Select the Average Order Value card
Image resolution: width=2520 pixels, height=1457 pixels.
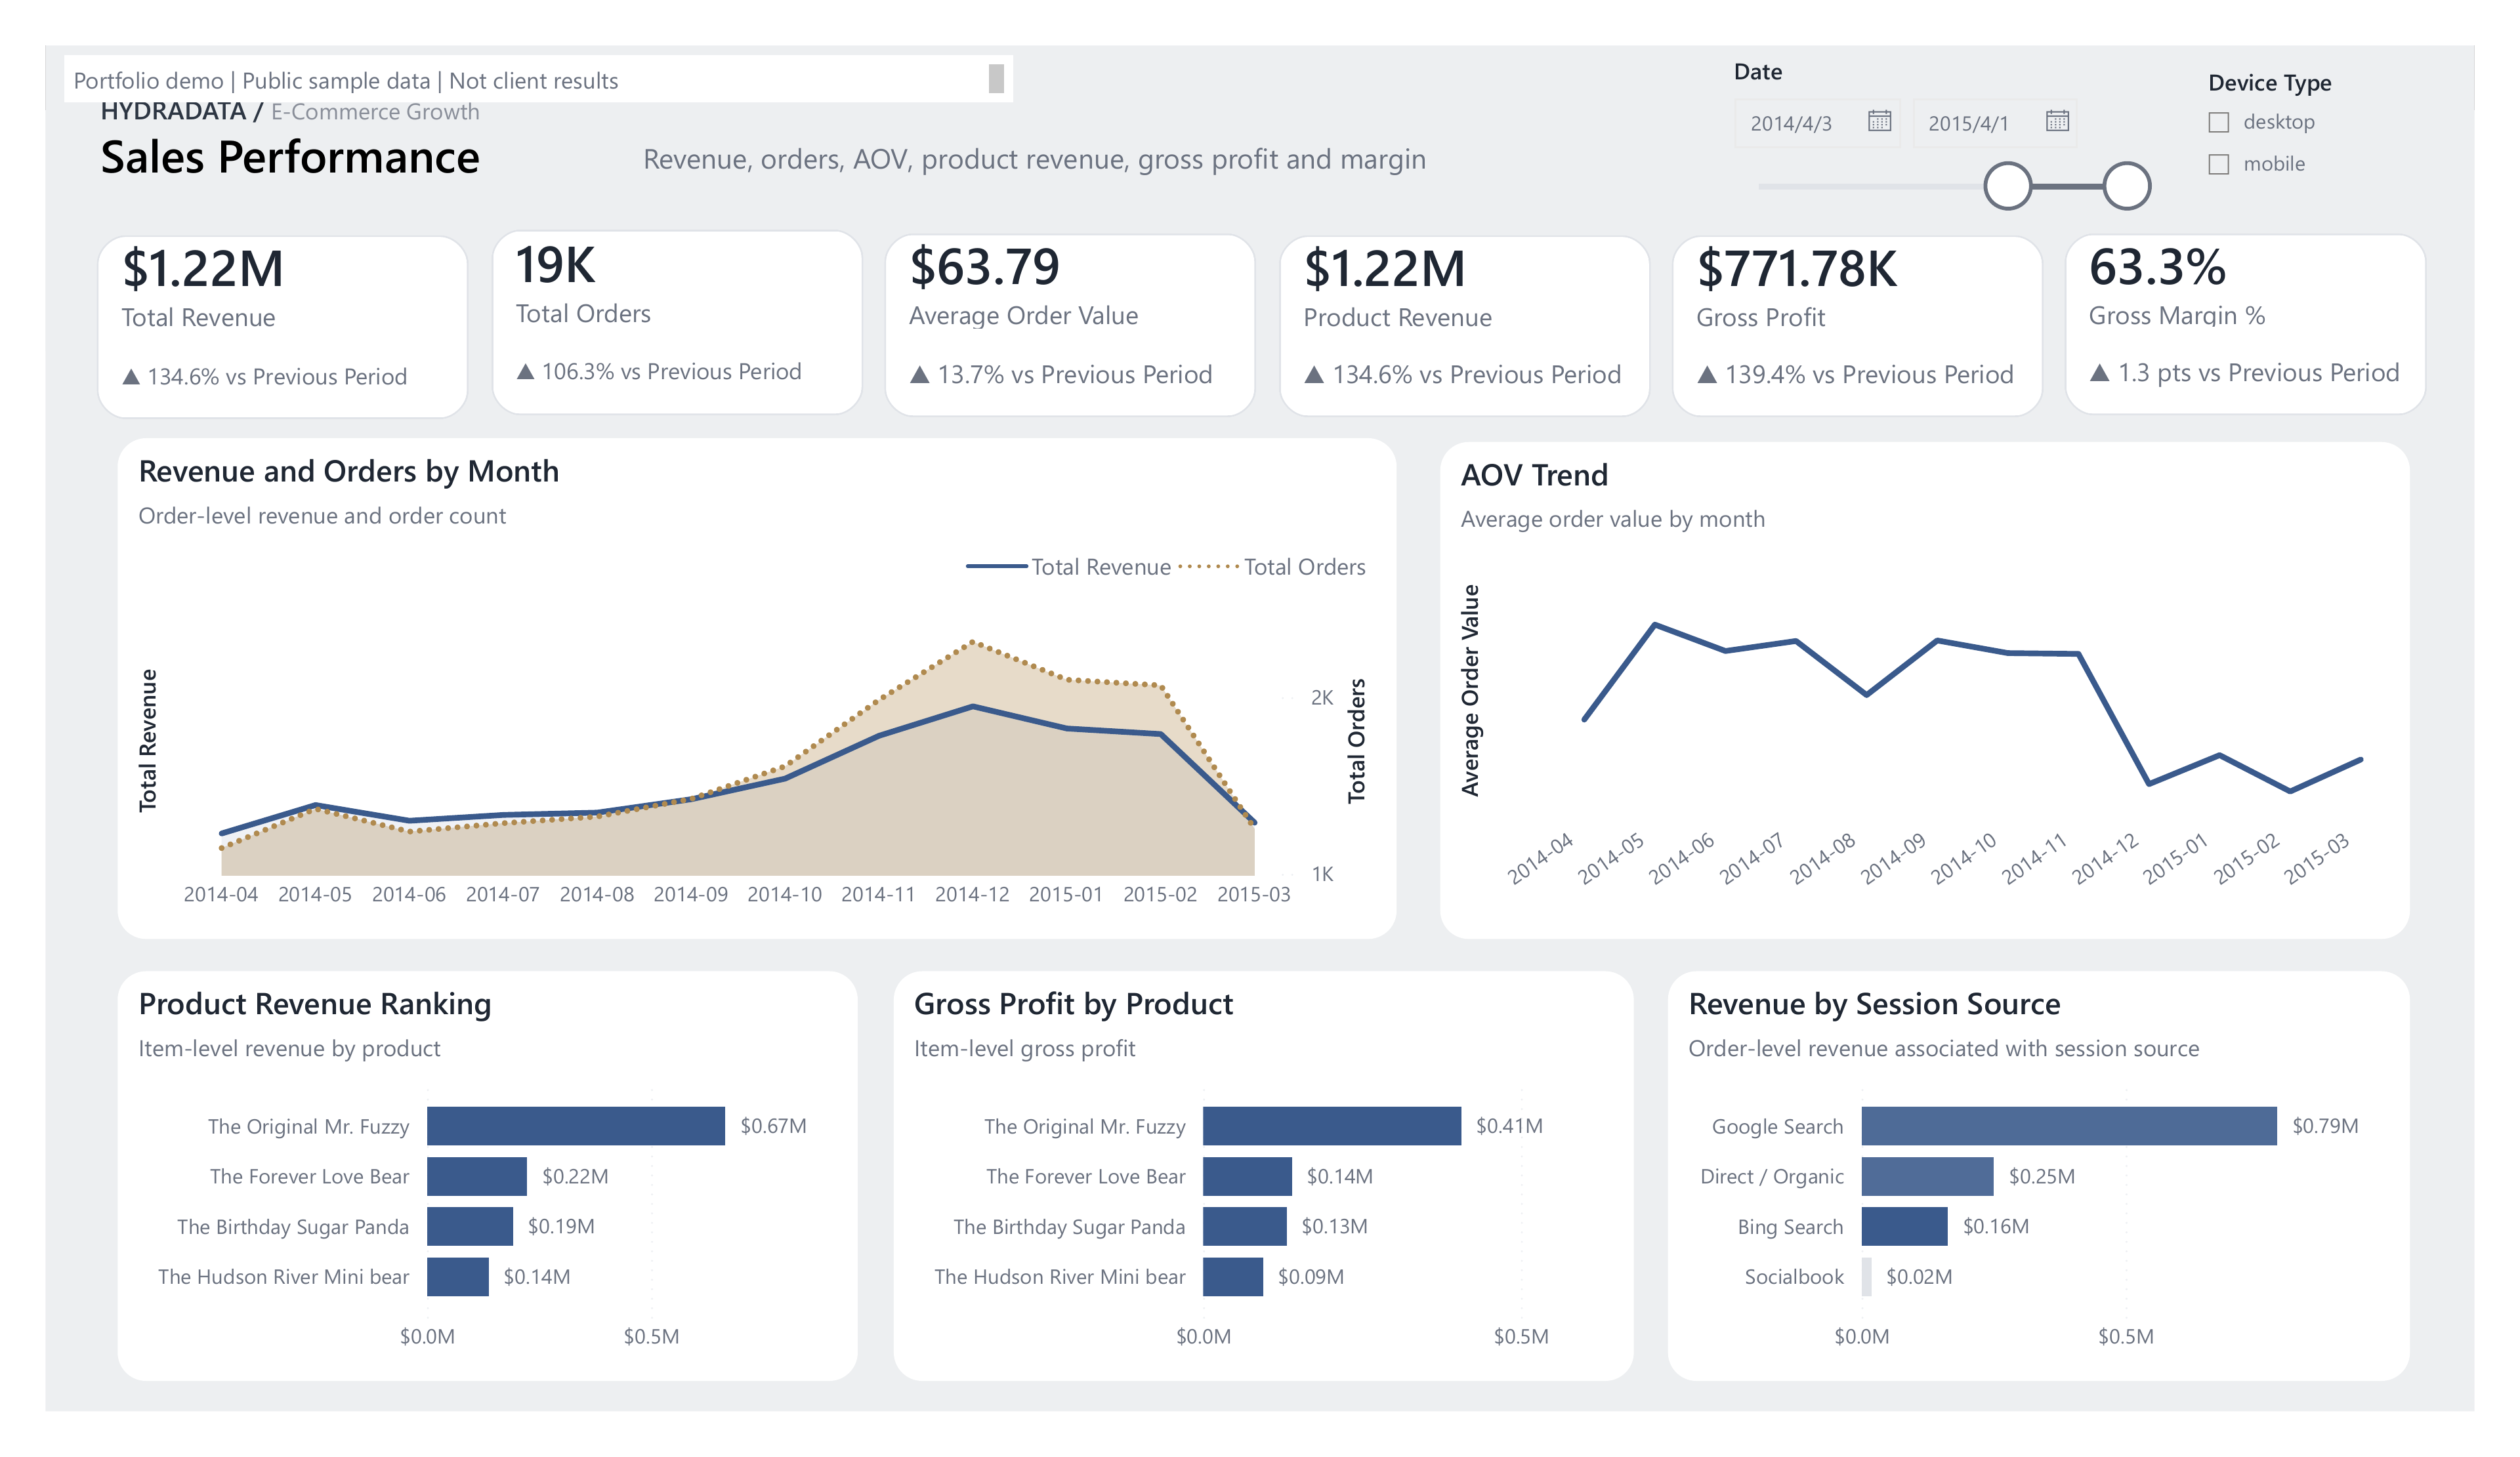coord(1070,325)
